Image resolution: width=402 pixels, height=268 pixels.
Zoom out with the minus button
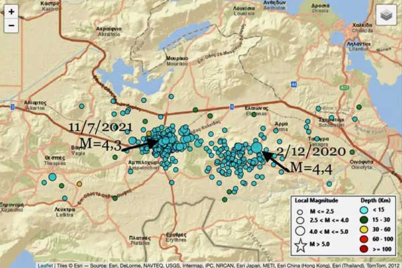(11, 26)
